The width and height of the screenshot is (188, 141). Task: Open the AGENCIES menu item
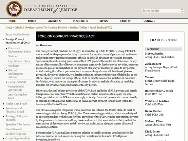tap(54, 21)
